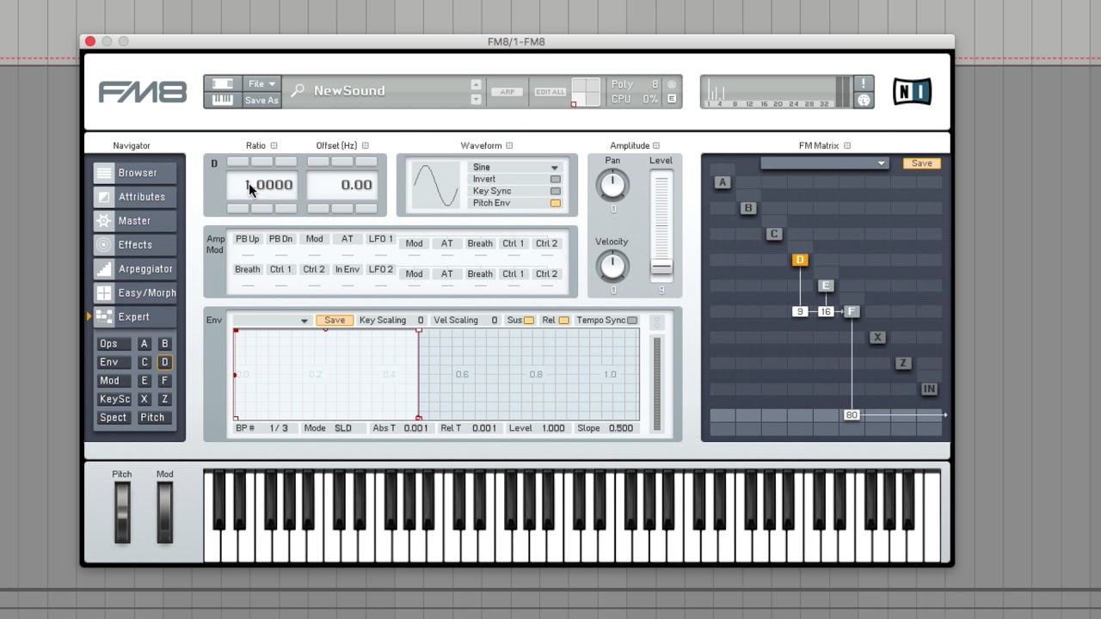Click the Easy/Morph square icon
The image size is (1101, 619).
(x=104, y=293)
